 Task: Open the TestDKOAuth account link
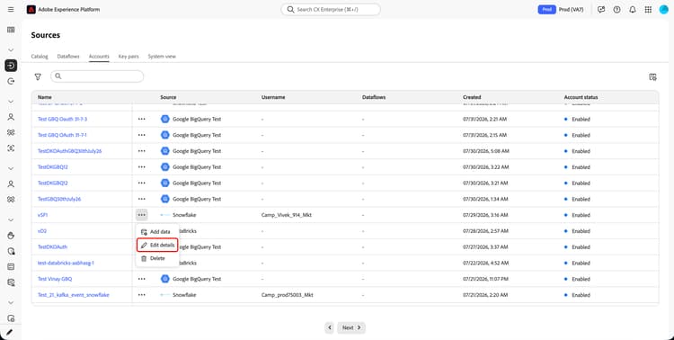(x=52, y=247)
